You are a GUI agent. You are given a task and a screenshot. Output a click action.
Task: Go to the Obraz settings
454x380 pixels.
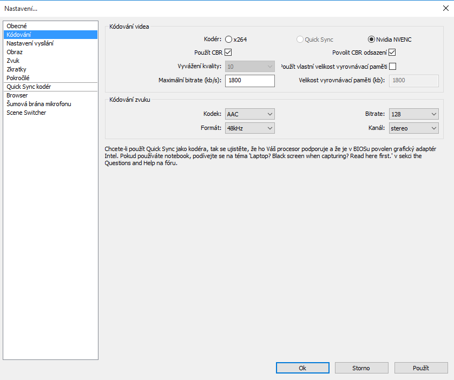click(x=15, y=52)
